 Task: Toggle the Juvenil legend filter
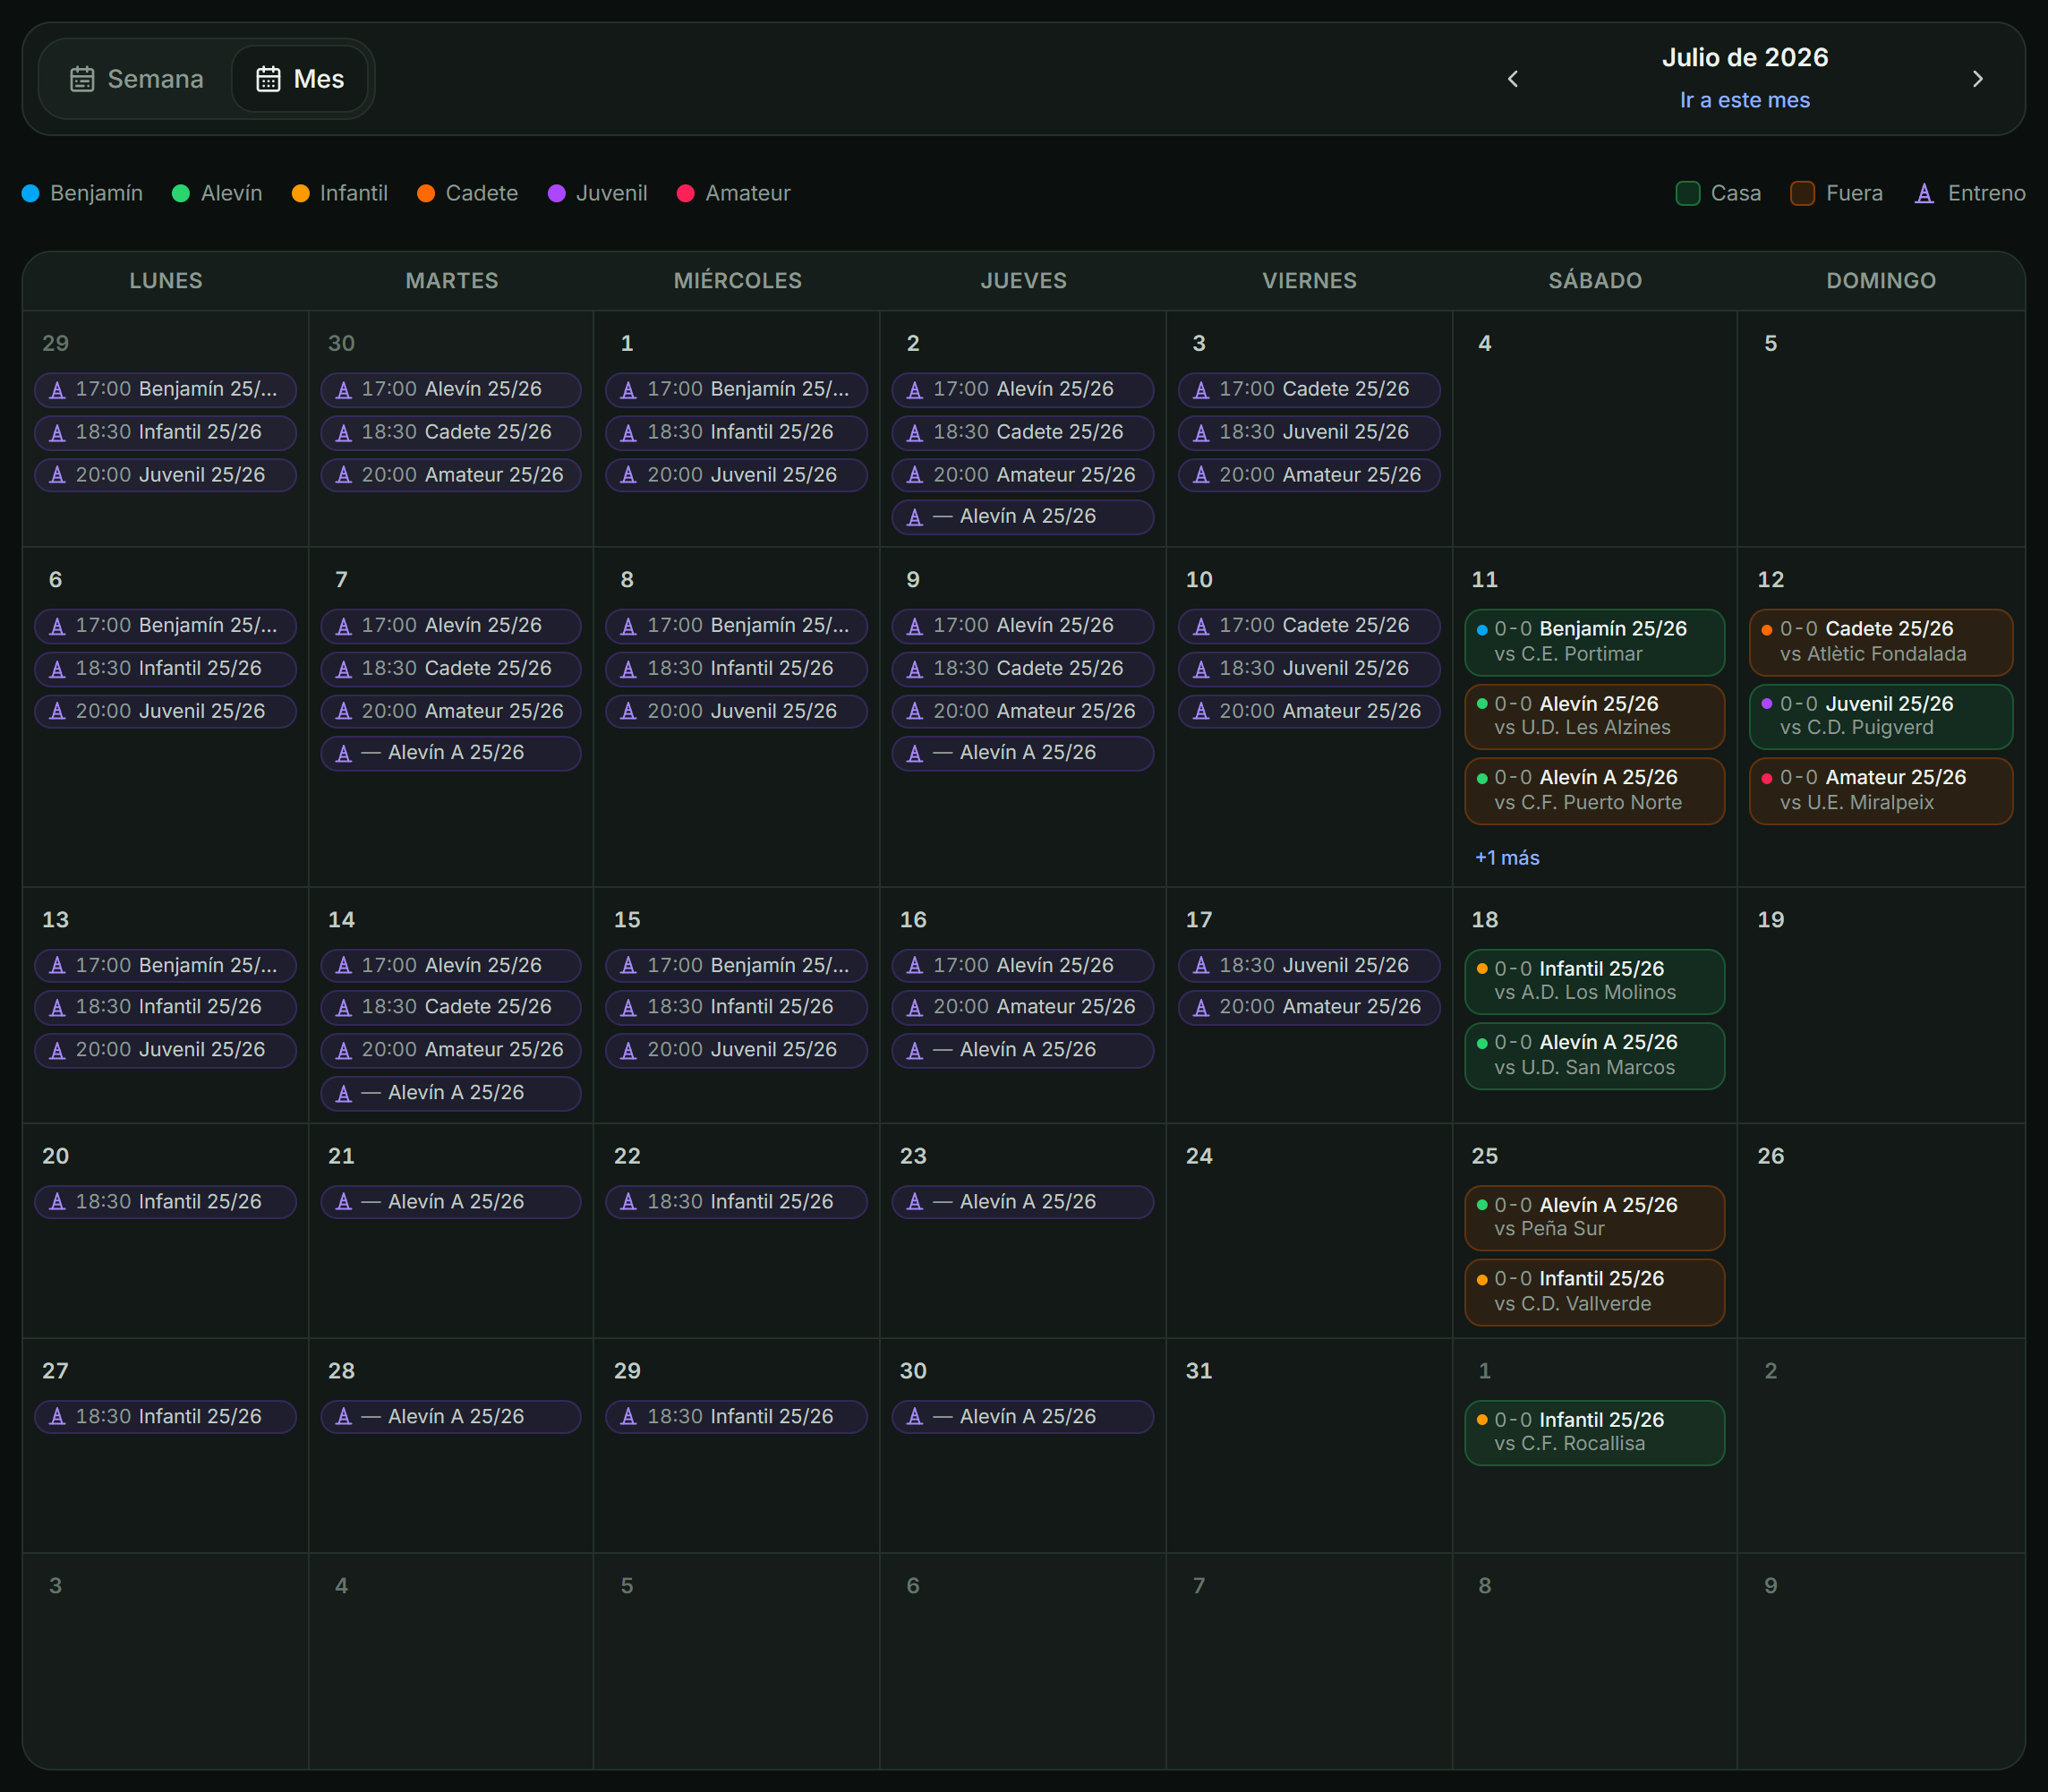(598, 193)
